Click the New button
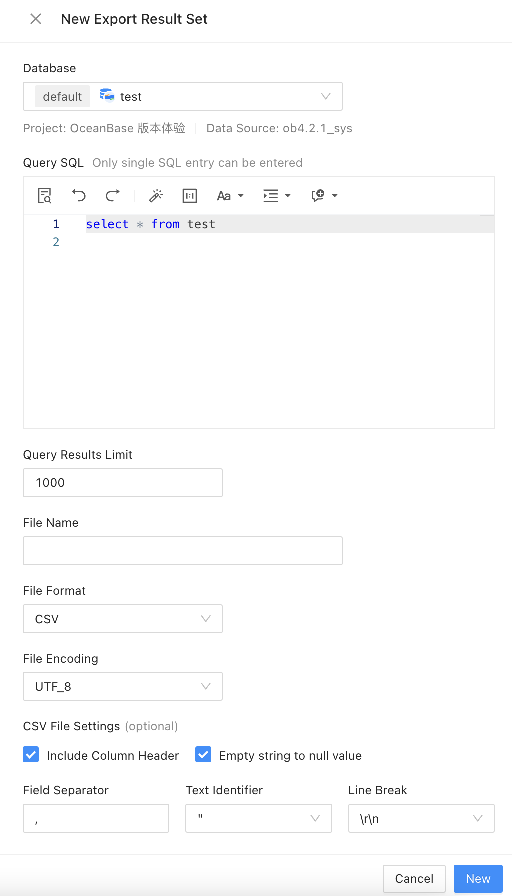 coord(478,879)
